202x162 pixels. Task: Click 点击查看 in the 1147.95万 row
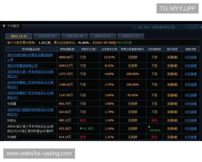(x=191, y=95)
